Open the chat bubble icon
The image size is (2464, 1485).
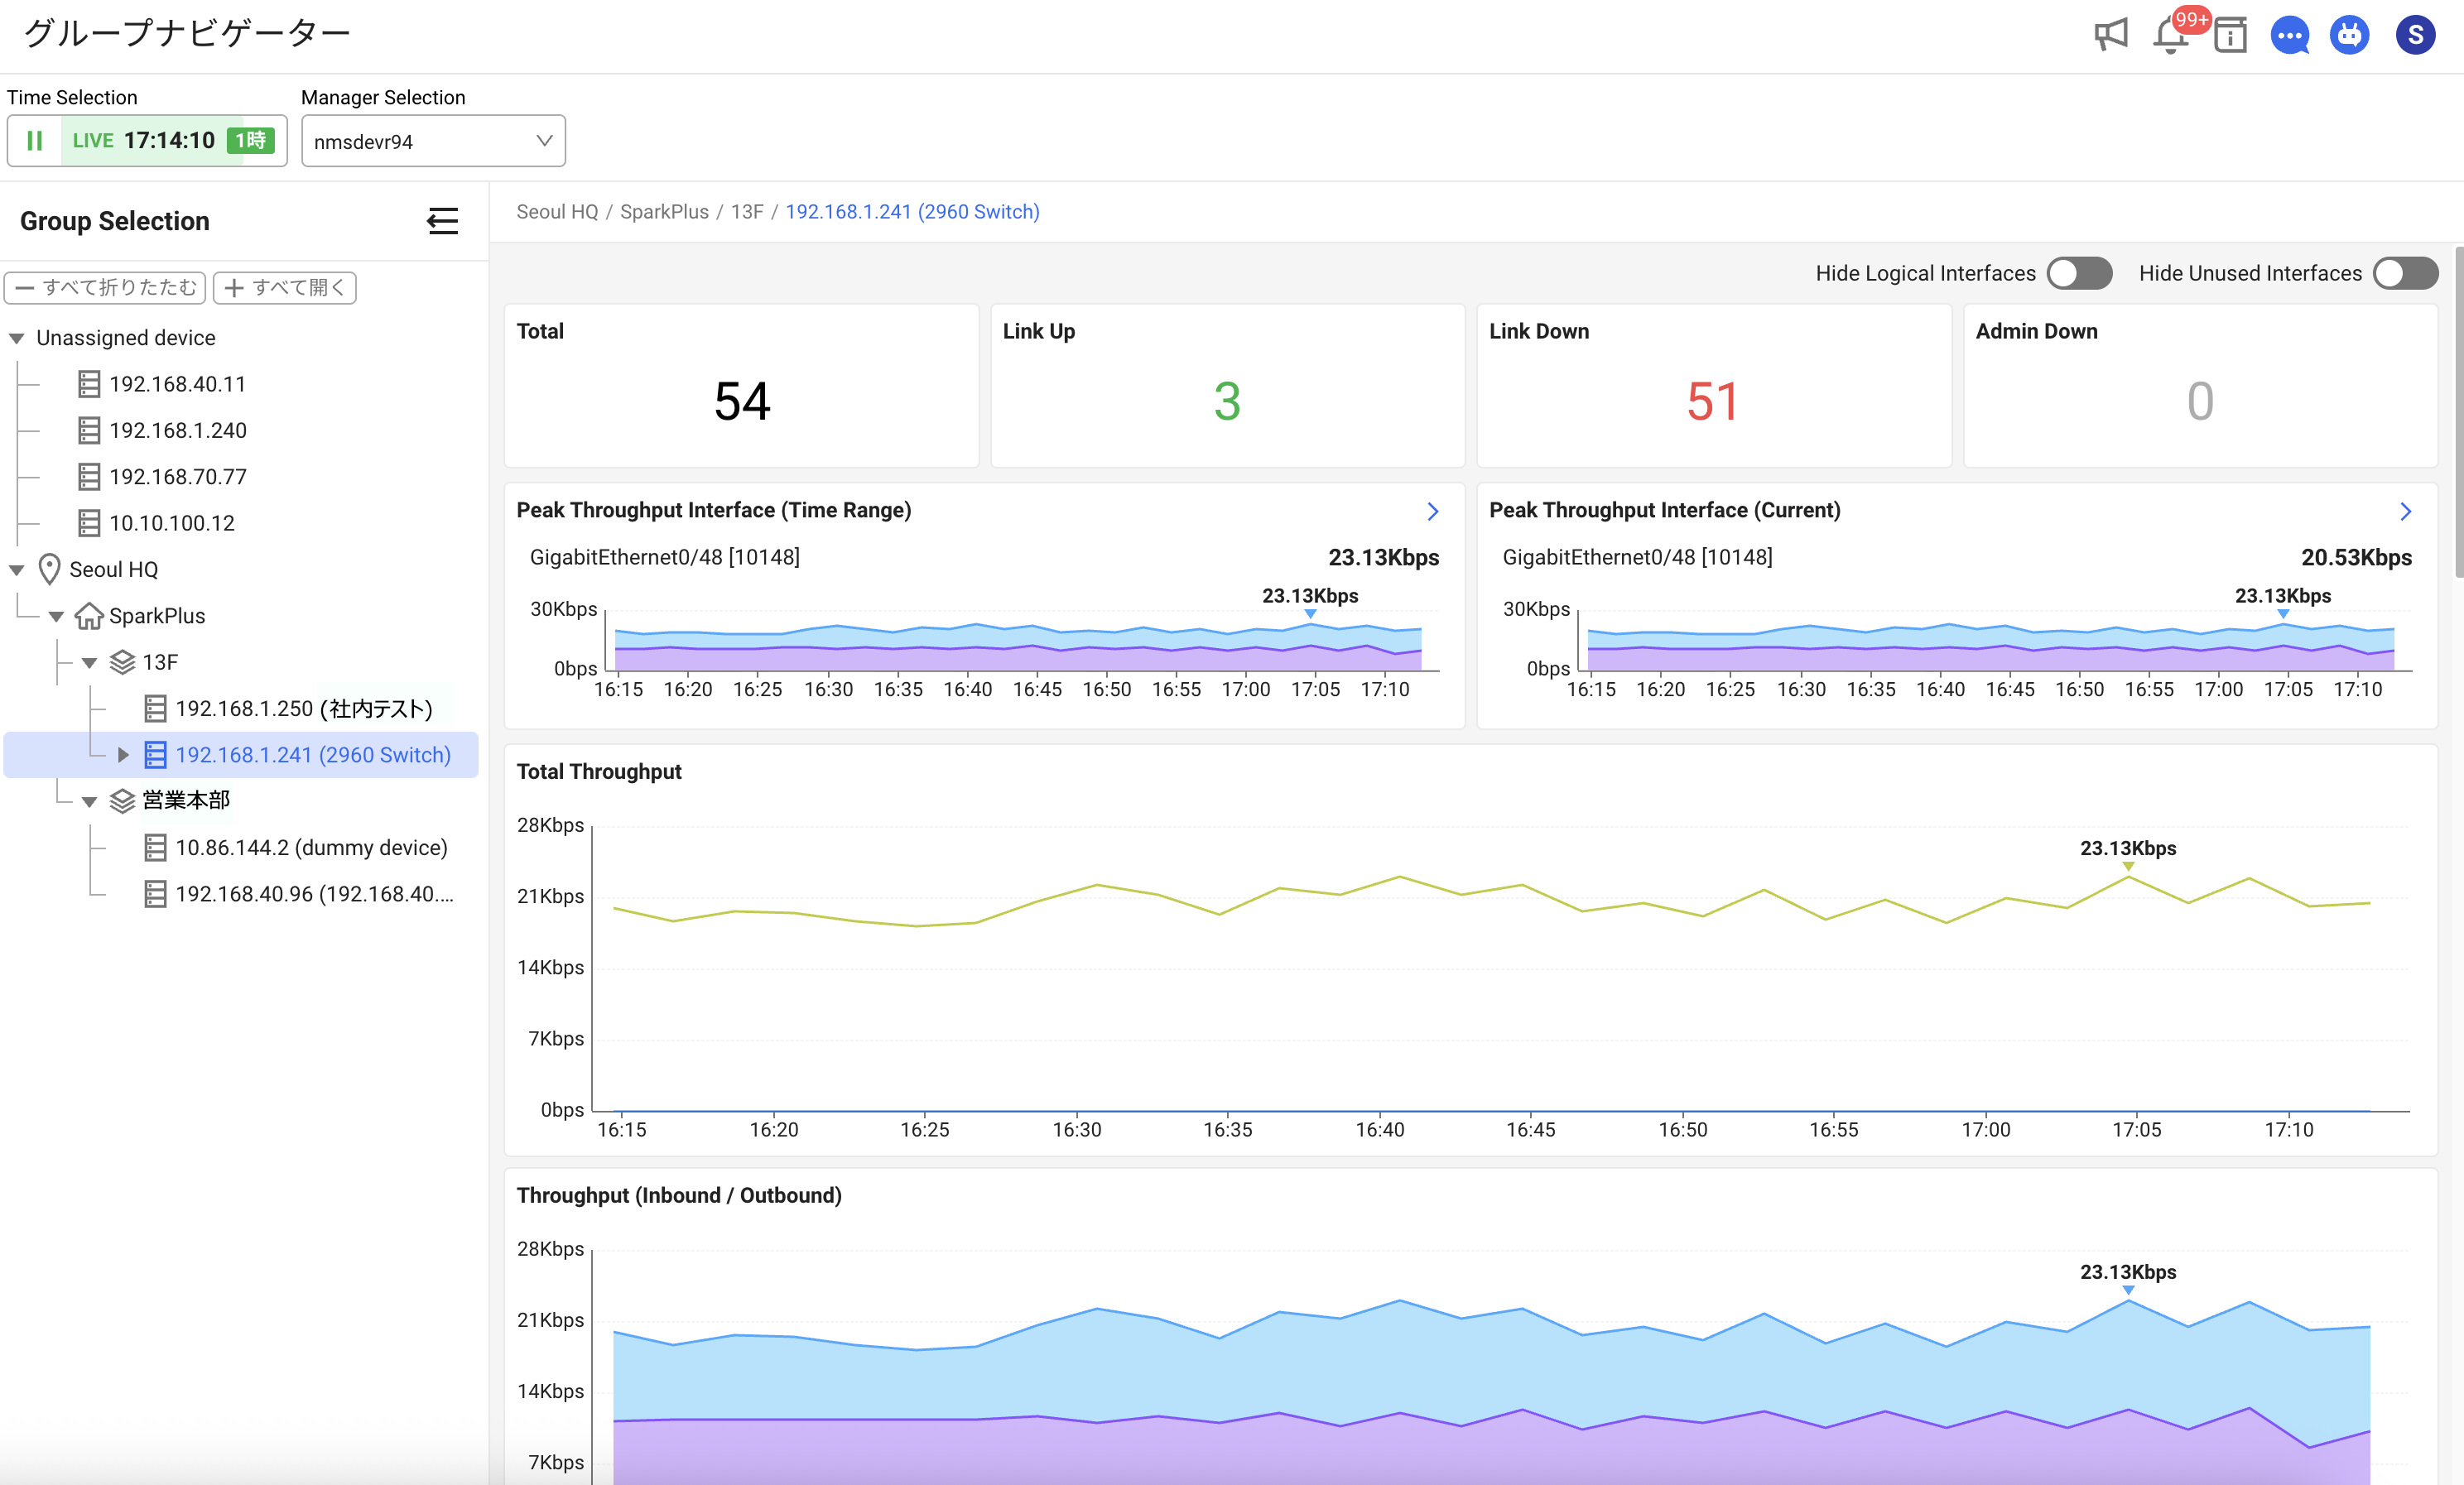(2289, 36)
